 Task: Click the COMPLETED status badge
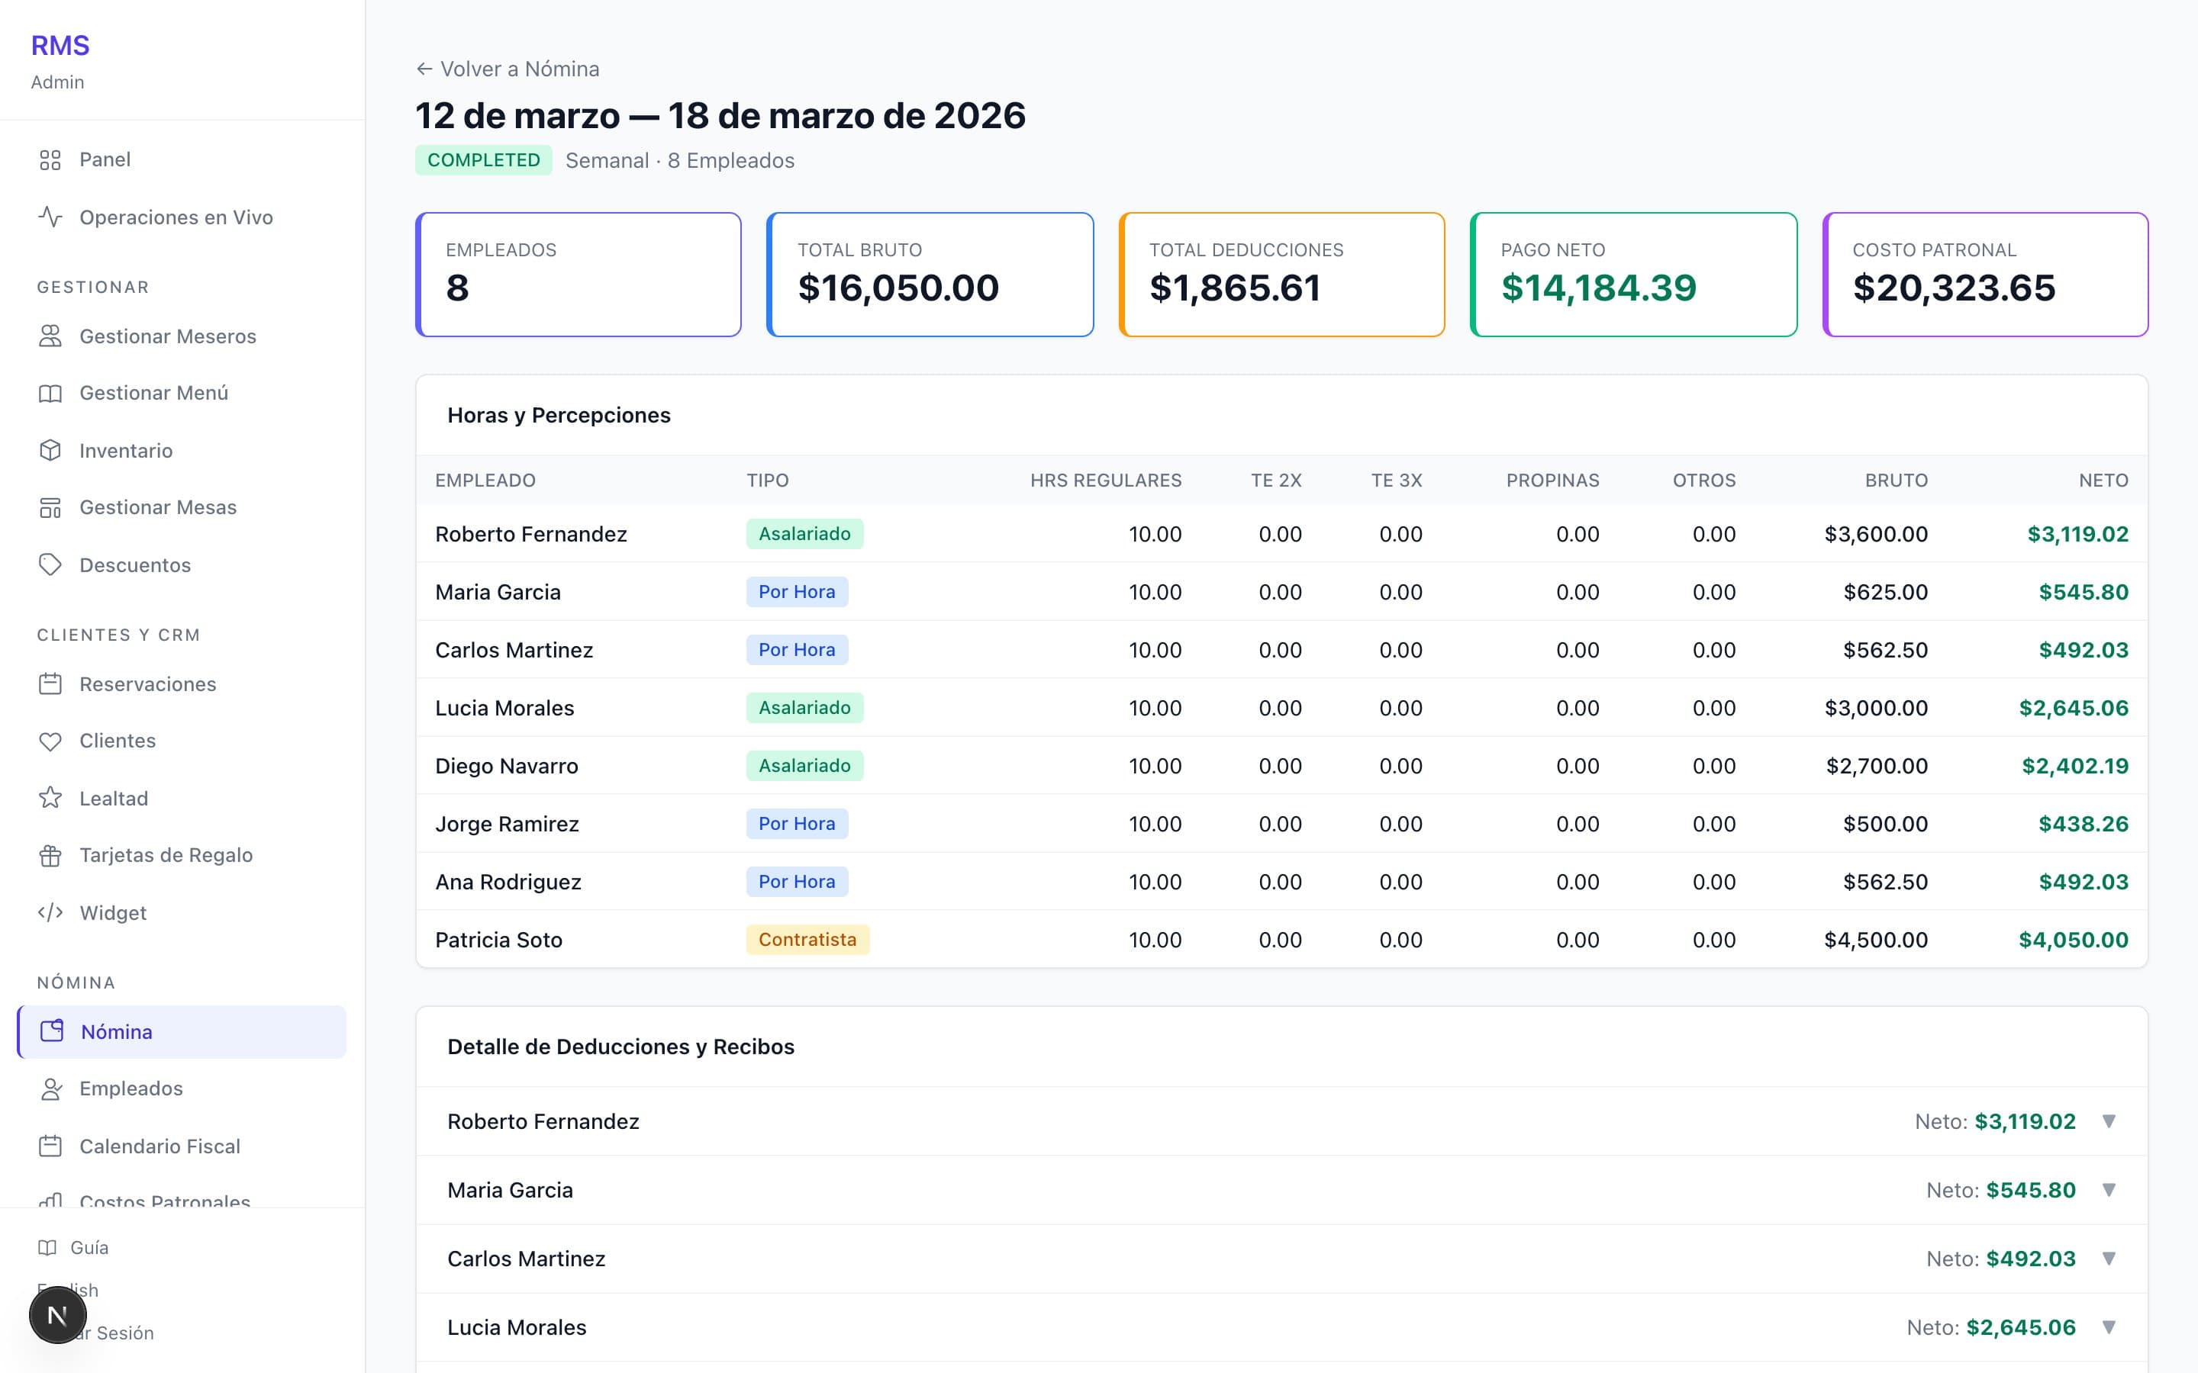coord(483,161)
